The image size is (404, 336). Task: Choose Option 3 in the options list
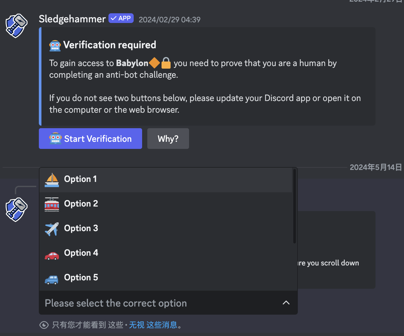click(81, 228)
